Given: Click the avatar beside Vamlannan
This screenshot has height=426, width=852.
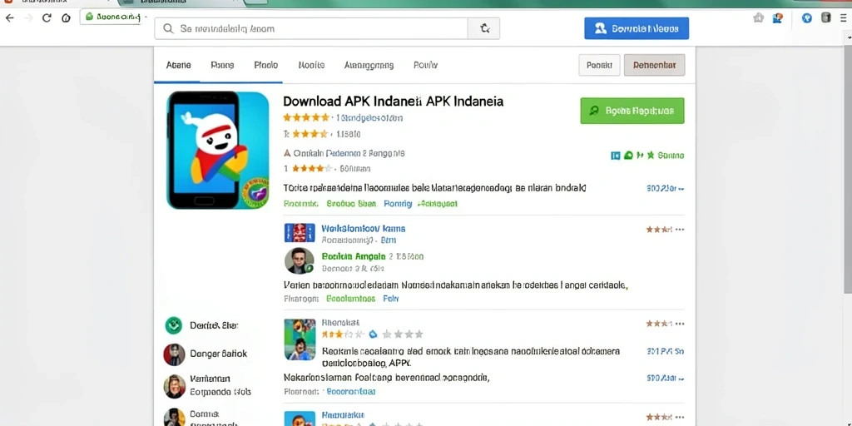Looking at the screenshot, I should (175, 386).
